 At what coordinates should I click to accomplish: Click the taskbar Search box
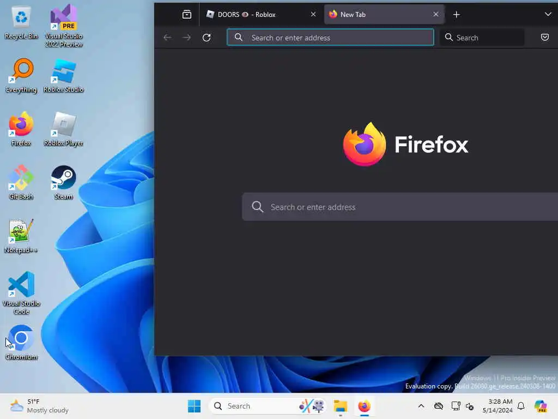(268, 406)
